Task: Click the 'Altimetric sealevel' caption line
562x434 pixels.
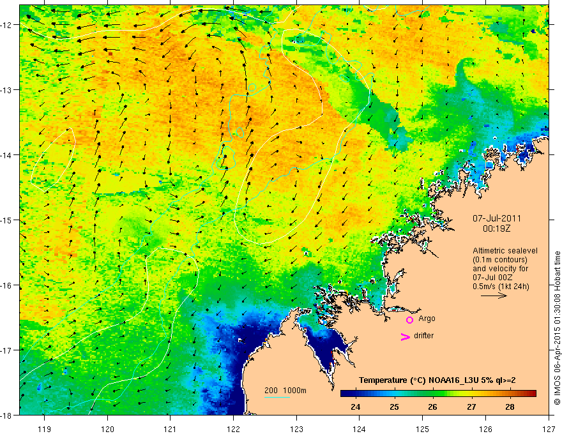Action: pos(505,251)
